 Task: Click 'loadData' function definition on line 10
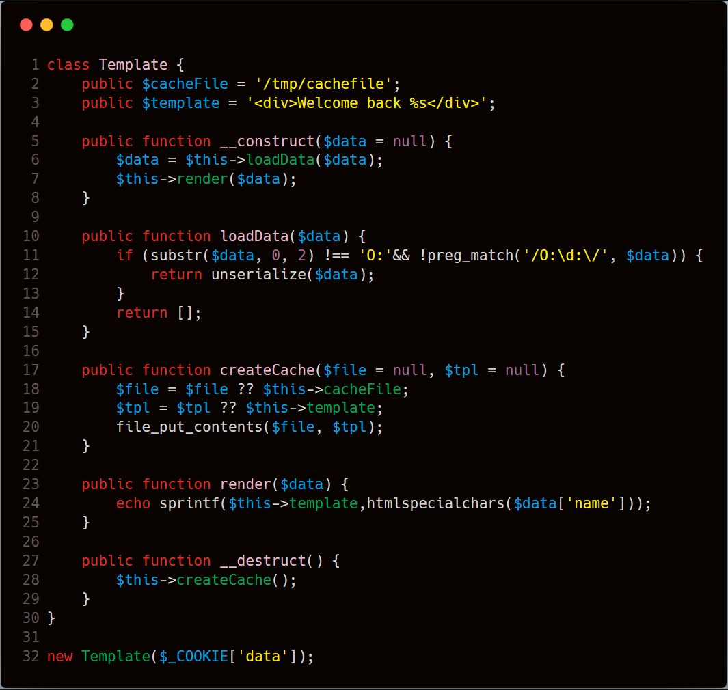254,236
